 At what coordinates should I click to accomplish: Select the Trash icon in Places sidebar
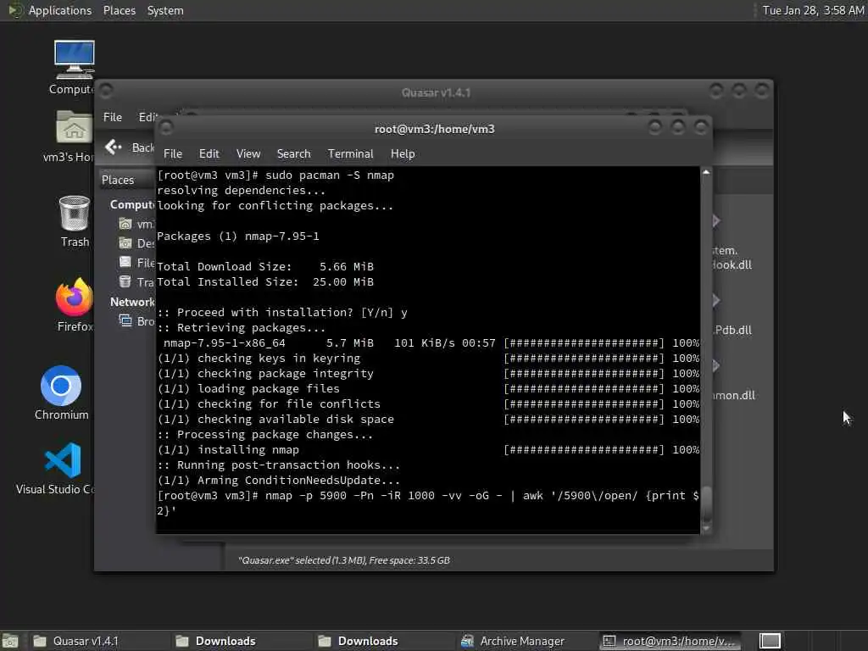(x=125, y=281)
